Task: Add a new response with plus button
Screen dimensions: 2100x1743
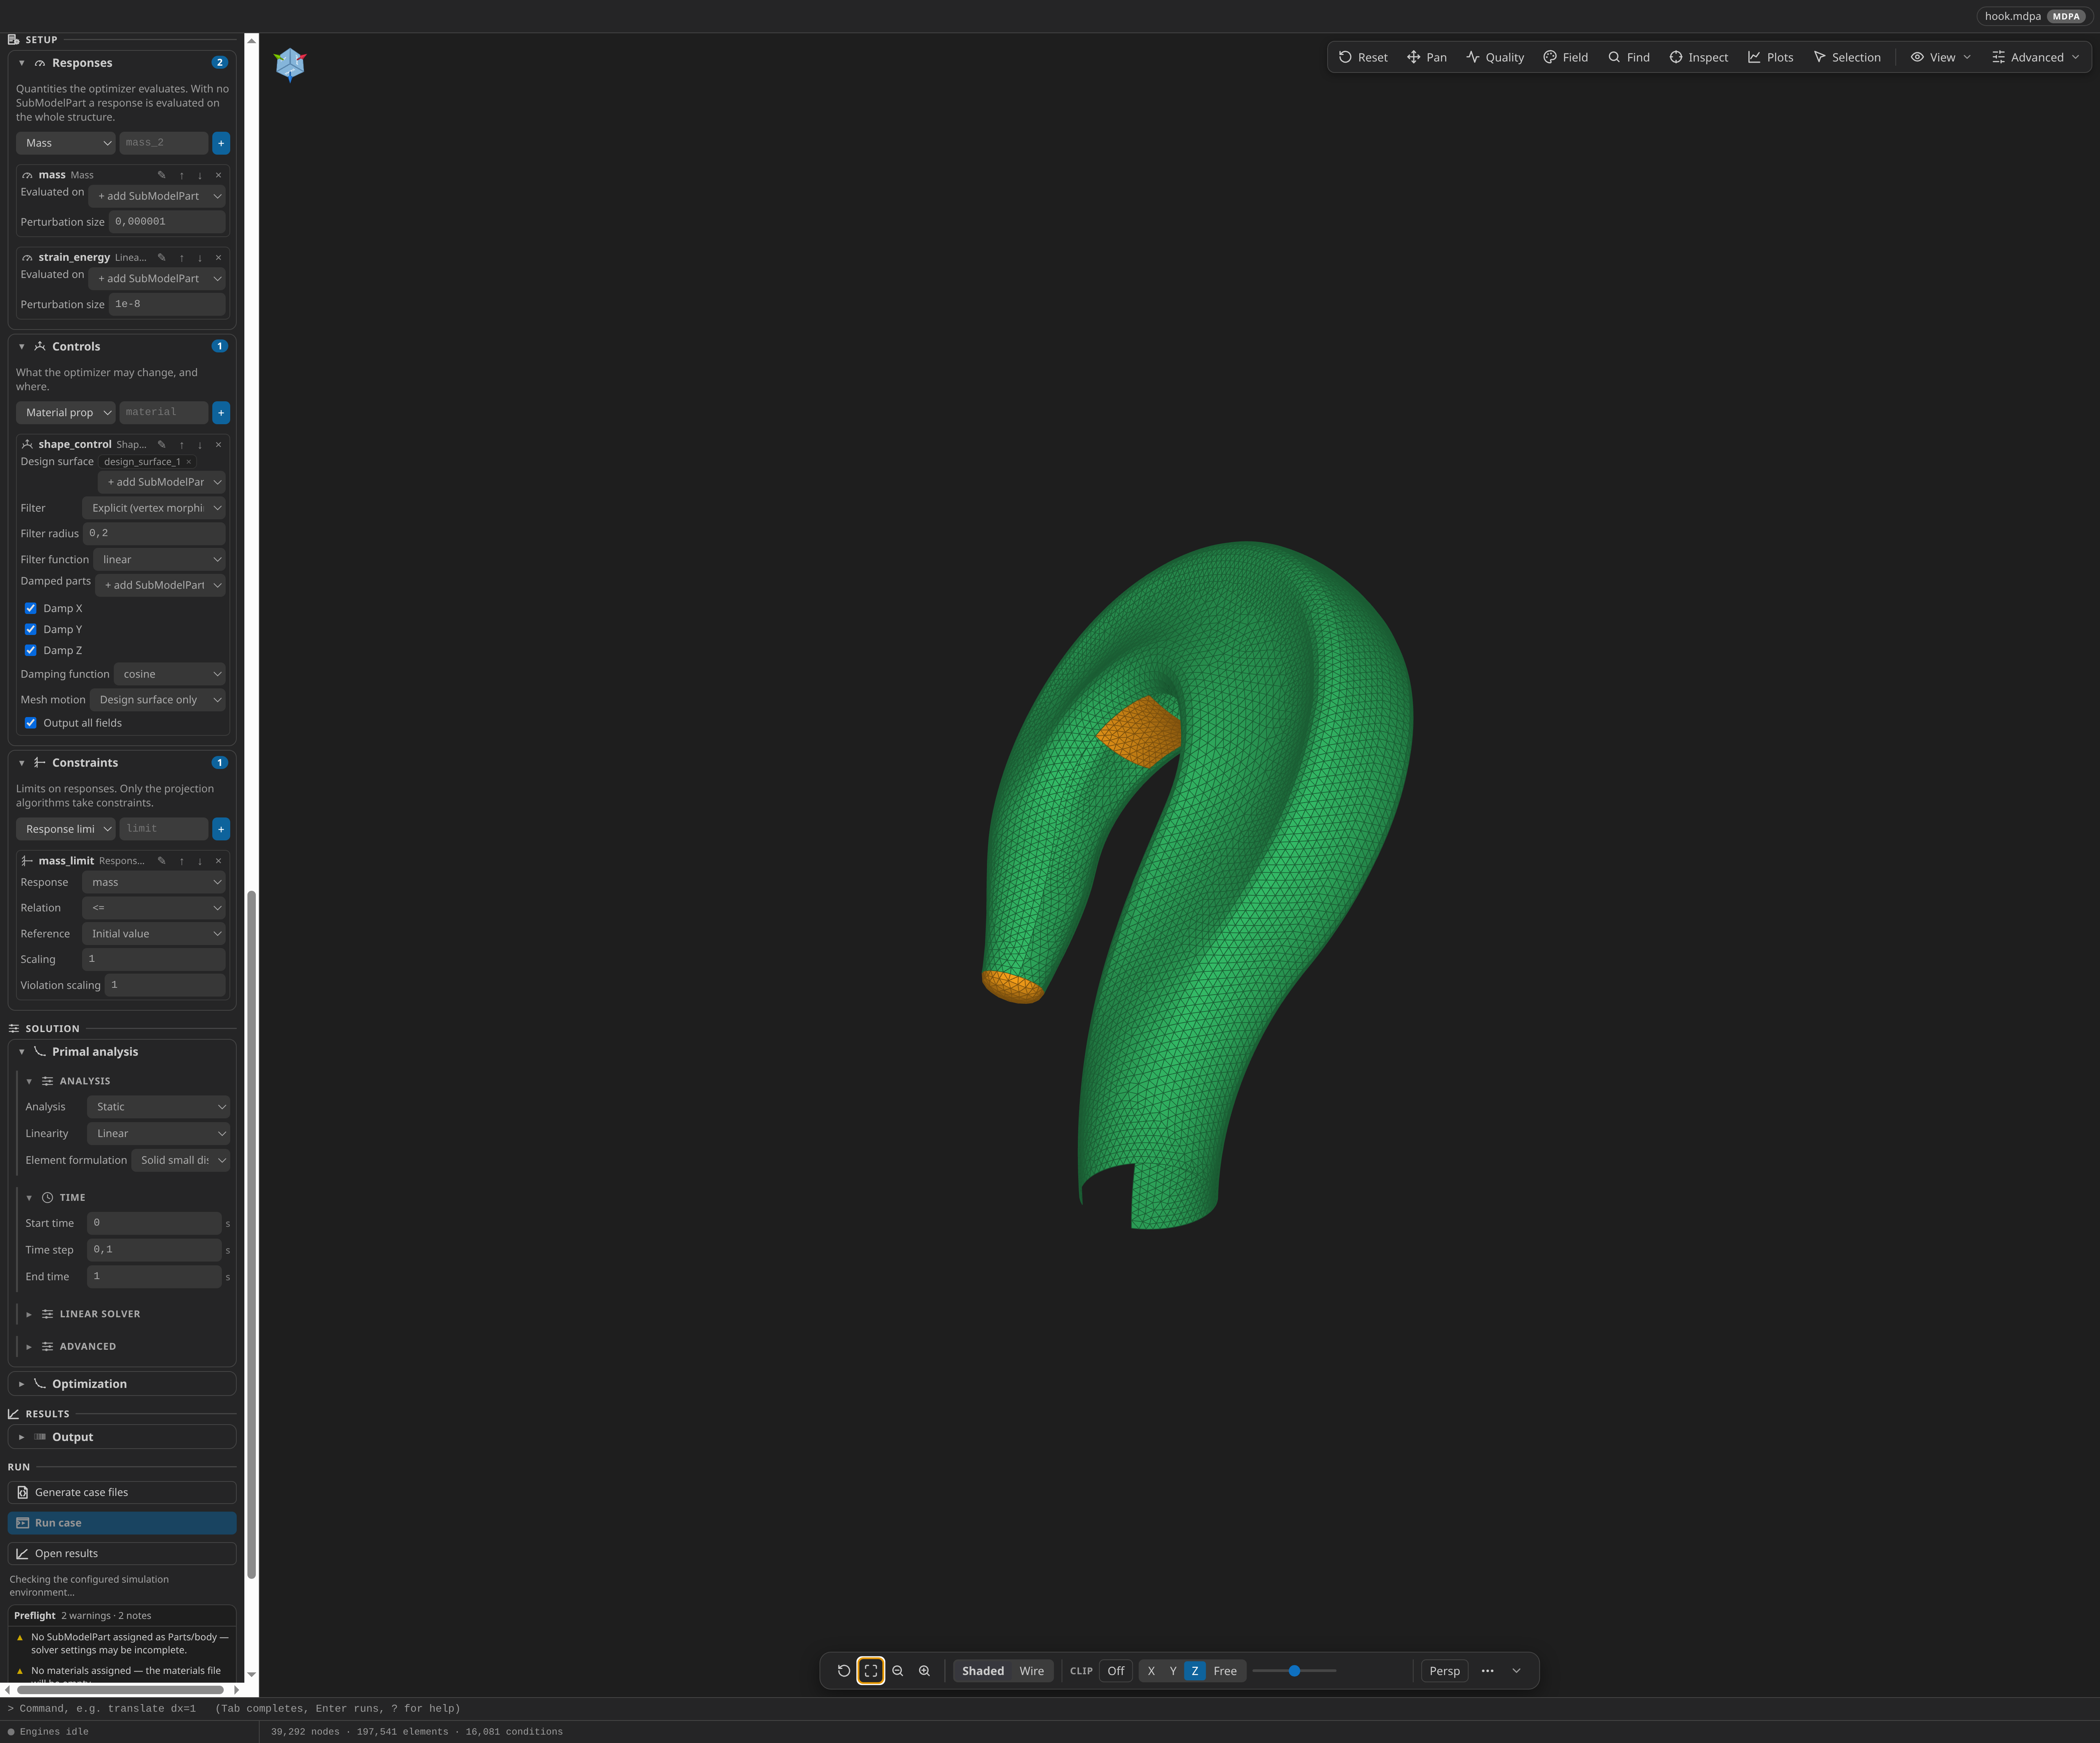Action: (221, 143)
